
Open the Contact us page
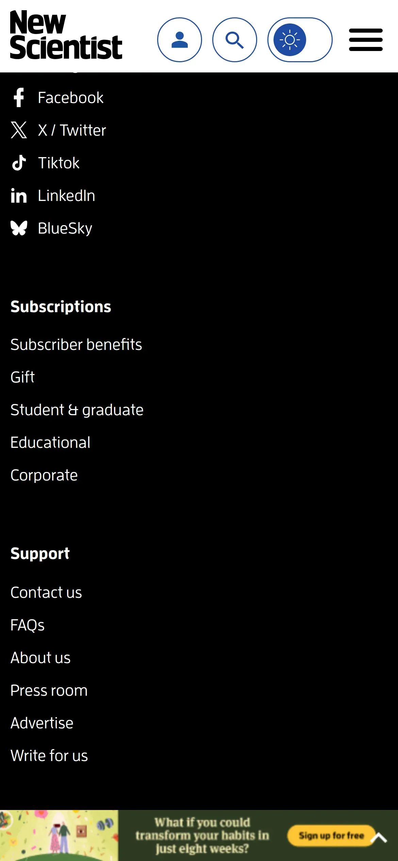pyautogui.click(x=46, y=592)
